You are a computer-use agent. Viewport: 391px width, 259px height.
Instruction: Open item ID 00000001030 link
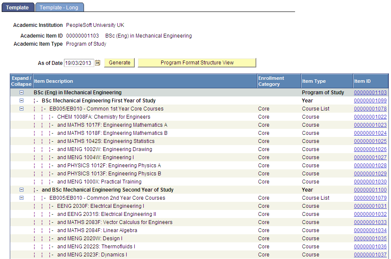[x=370, y=182]
